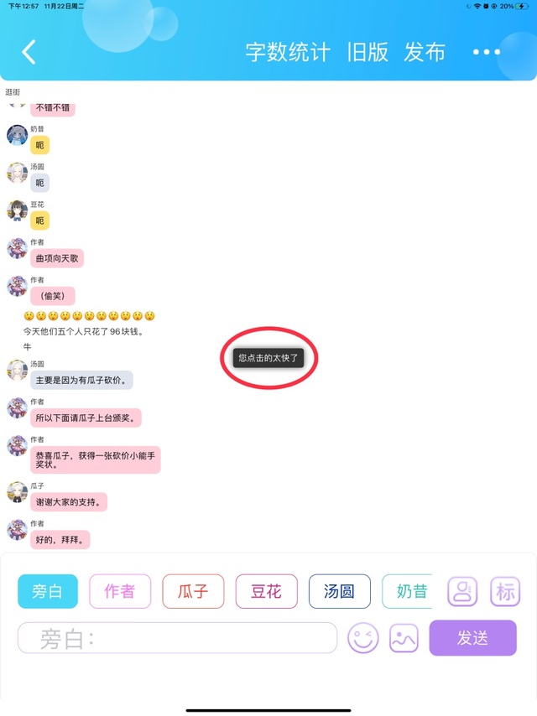Image resolution: width=537 pixels, height=716 pixels.
Task: Tap the 奶昔 avatar in chat
Action: pos(18,136)
